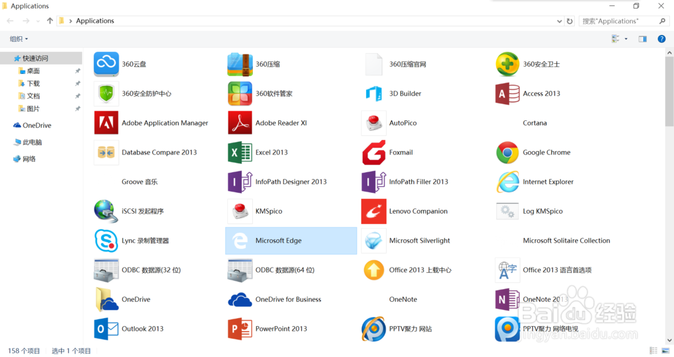Select the Database Compare 2013 icon

pyautogui.click(x=106, y=152)
